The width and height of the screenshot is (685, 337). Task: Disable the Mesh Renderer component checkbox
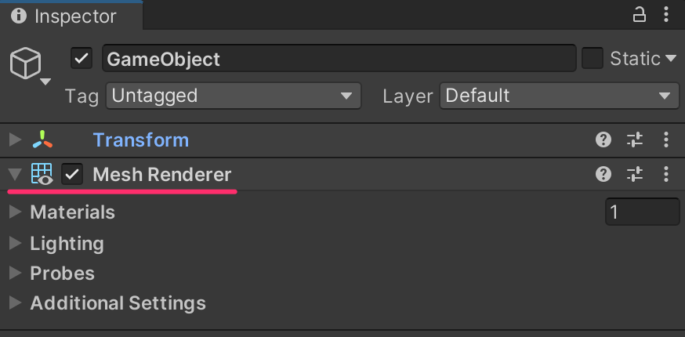[72, 175]
